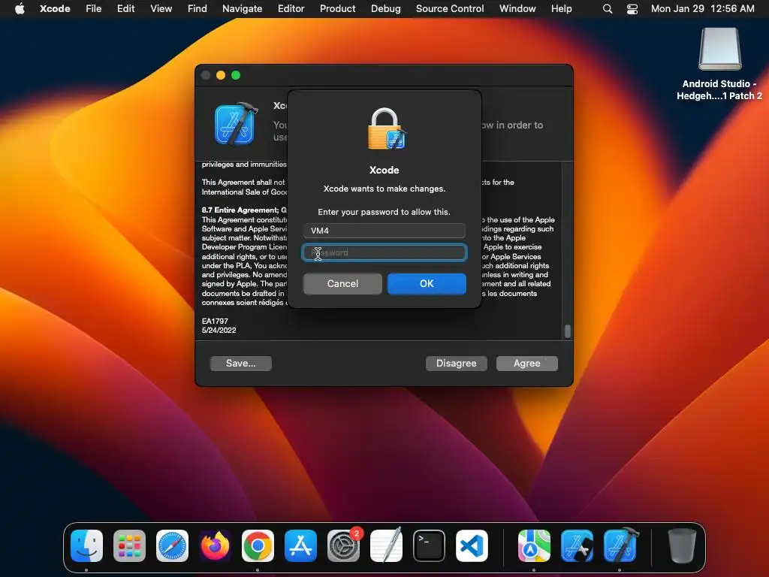Screen dimensions: 769x577
Task: Open Xcode installer app in Dock
Action: coord(577,545)
